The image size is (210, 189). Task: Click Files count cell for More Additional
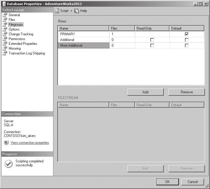tap(122, 45)
